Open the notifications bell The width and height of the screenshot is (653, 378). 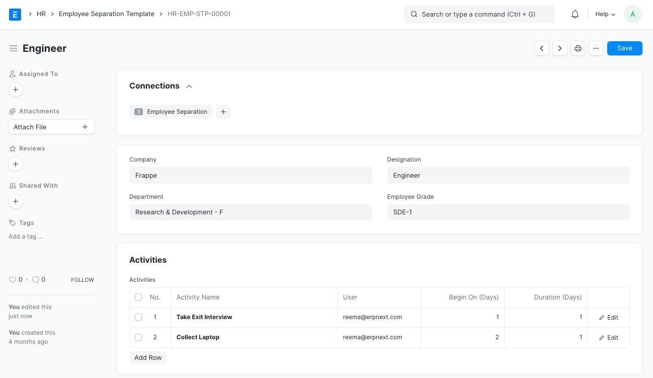click(575, 14)
